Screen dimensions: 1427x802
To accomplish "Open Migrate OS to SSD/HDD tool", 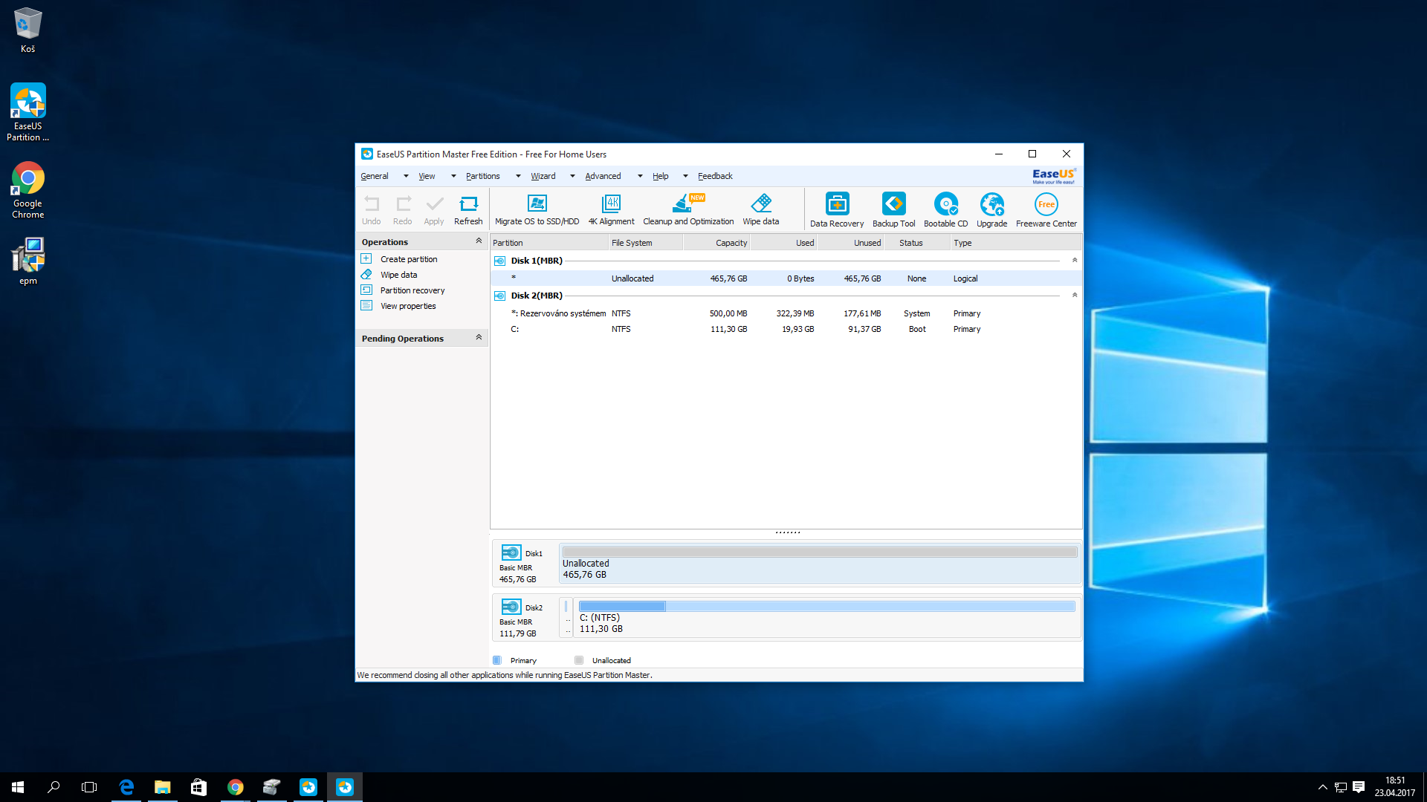I will 537,210.
